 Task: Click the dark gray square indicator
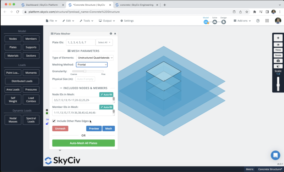pyautogui.click(x=47, y=110)
